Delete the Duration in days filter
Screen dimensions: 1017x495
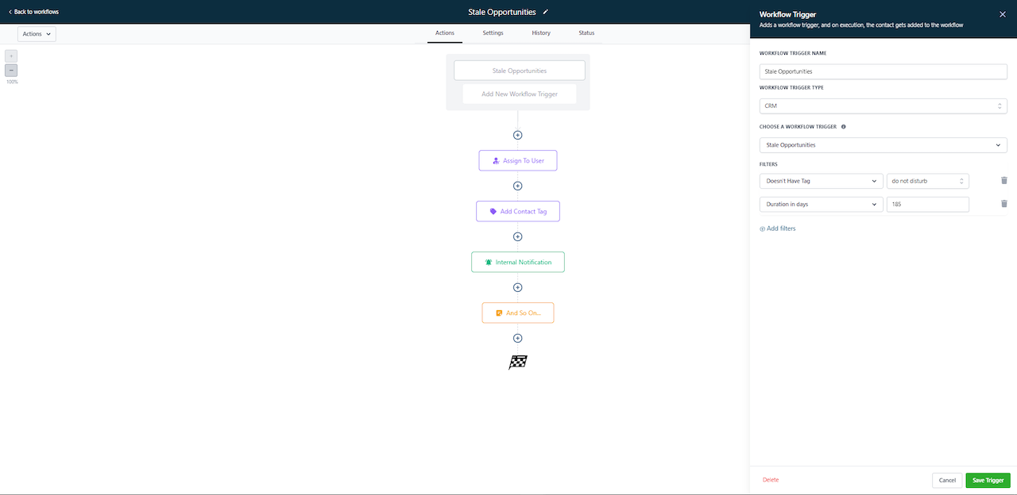pos(1004,204)
